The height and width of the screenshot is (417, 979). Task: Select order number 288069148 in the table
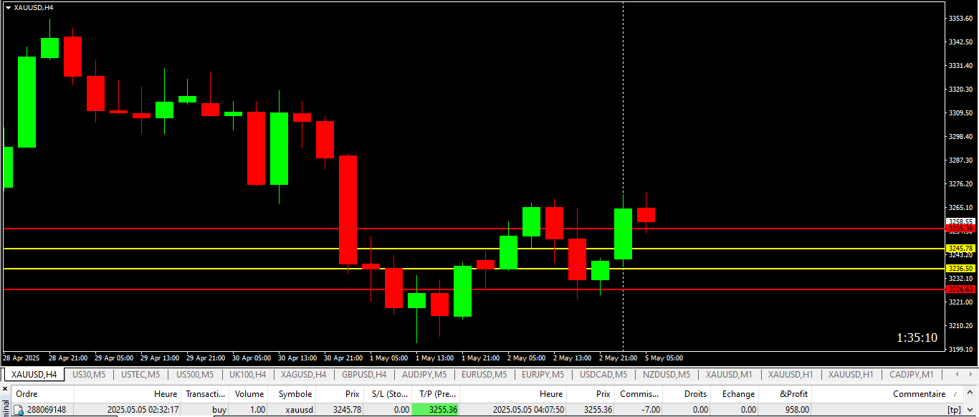(x=47, y=410)
